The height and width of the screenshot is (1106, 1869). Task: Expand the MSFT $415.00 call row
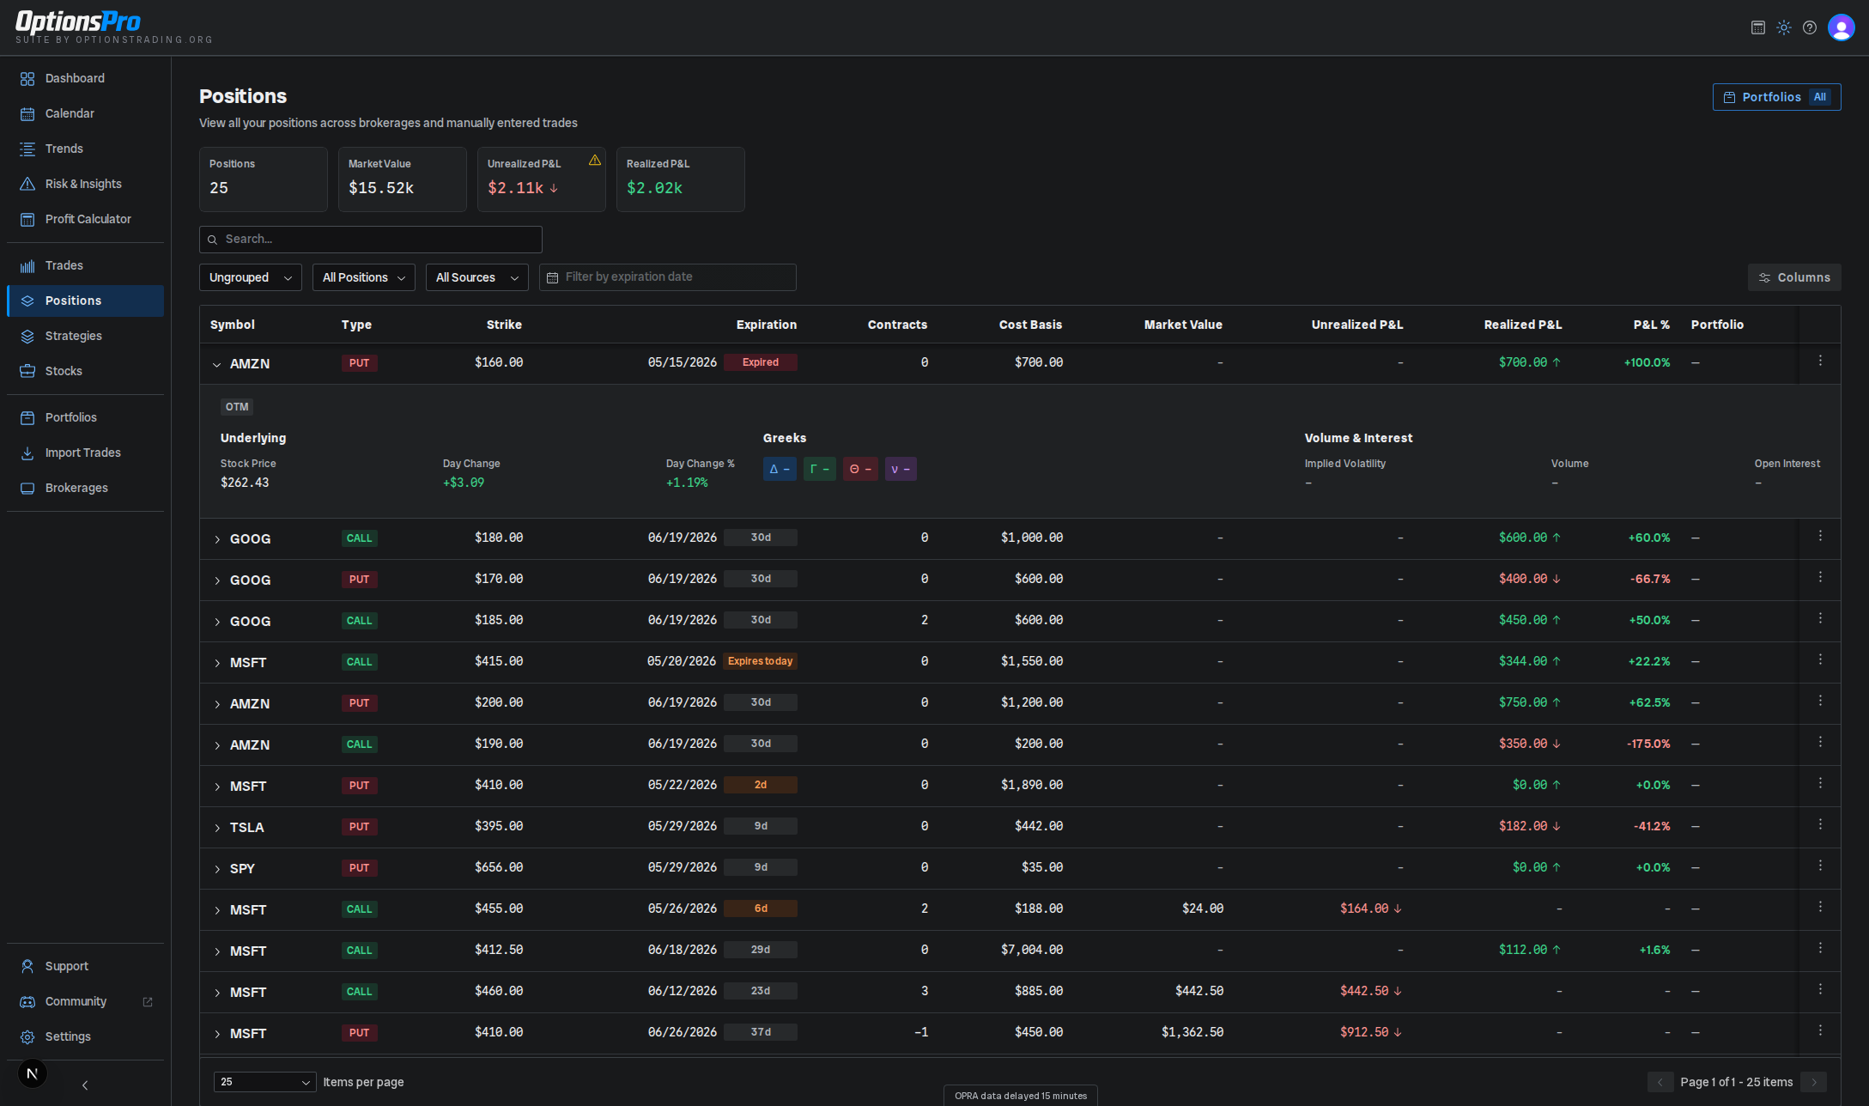(x=217, y=663)
